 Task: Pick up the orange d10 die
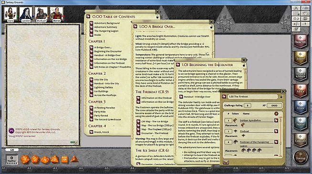click(x=45, y=160)
